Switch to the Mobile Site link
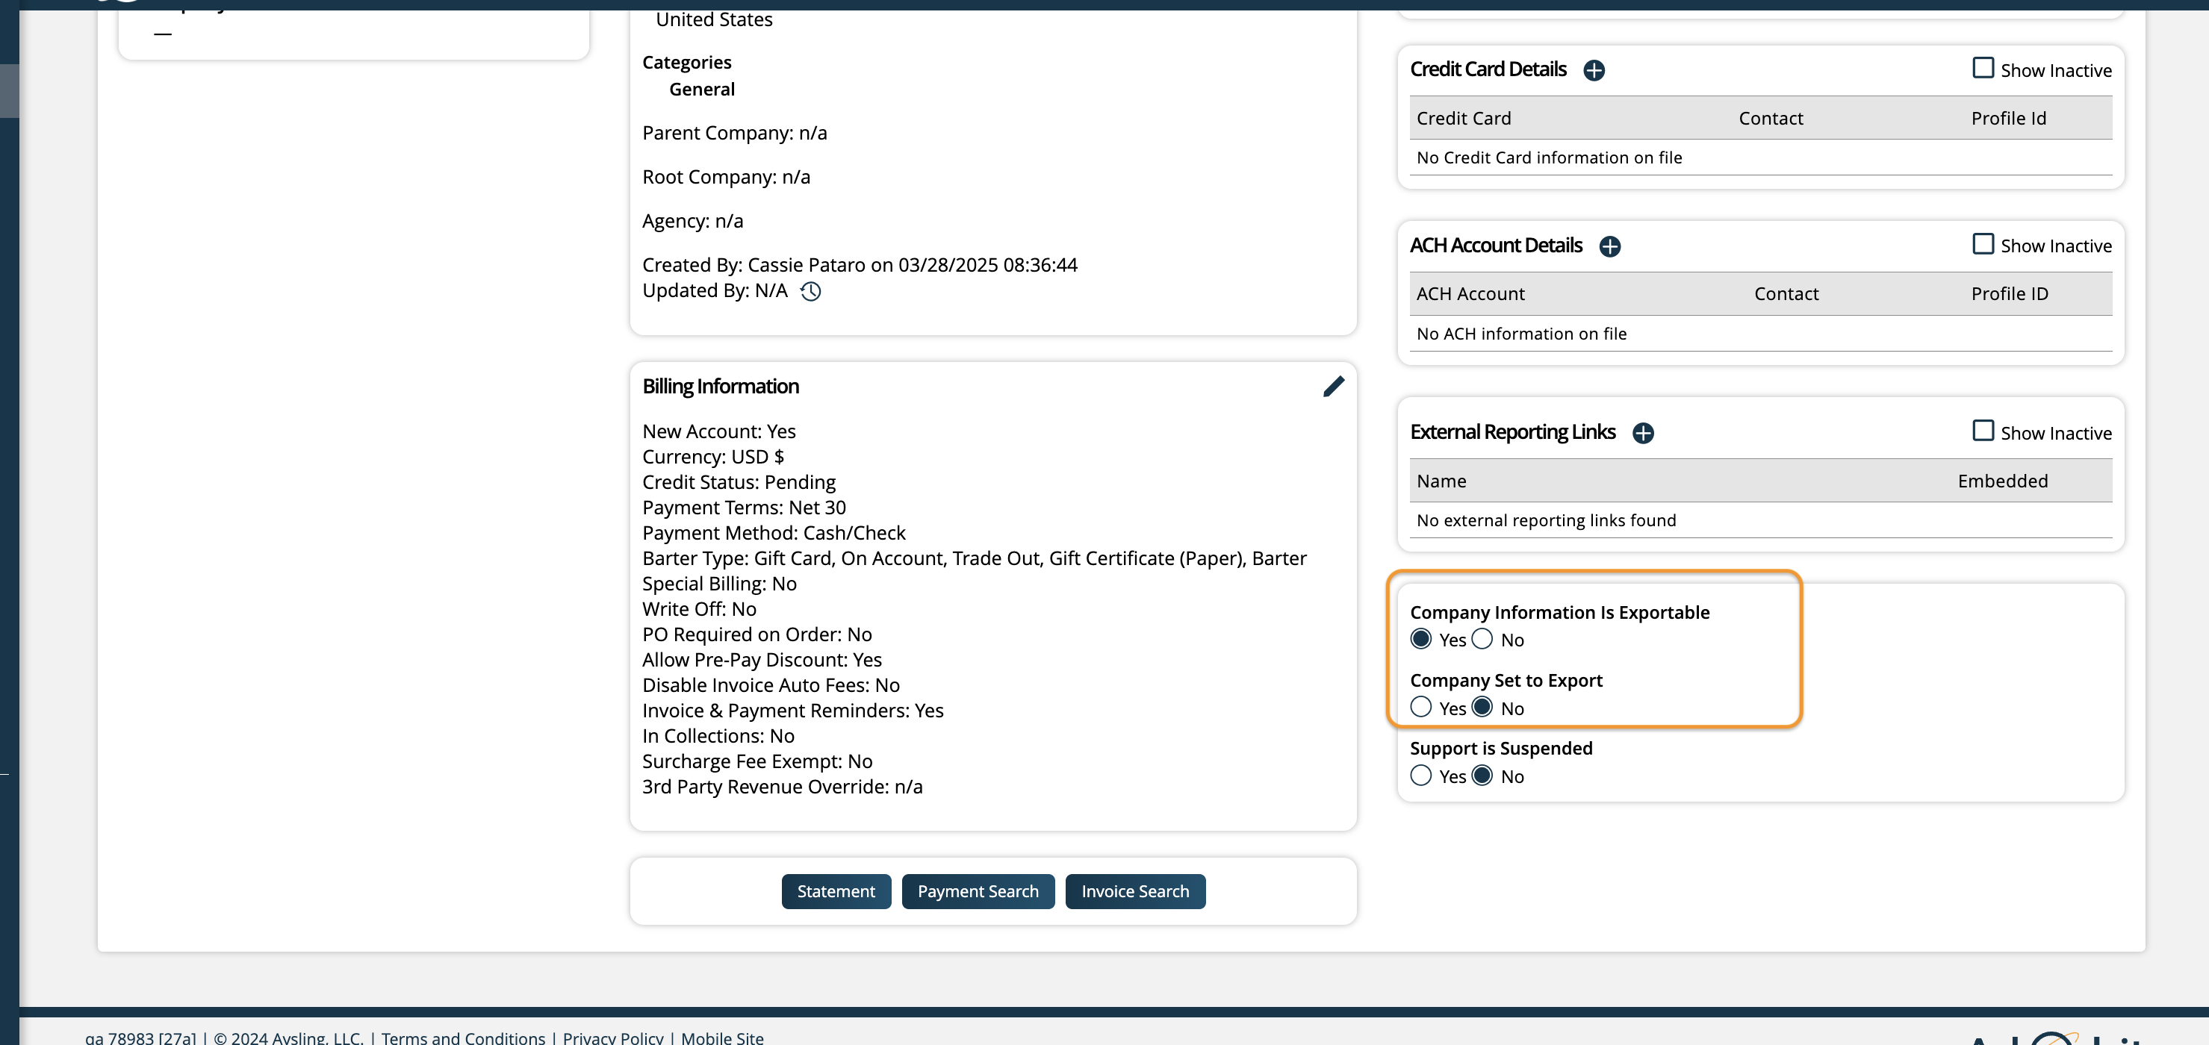Image resolution: width=2209 pixels, height=1045 pixels. (722, 1038)
